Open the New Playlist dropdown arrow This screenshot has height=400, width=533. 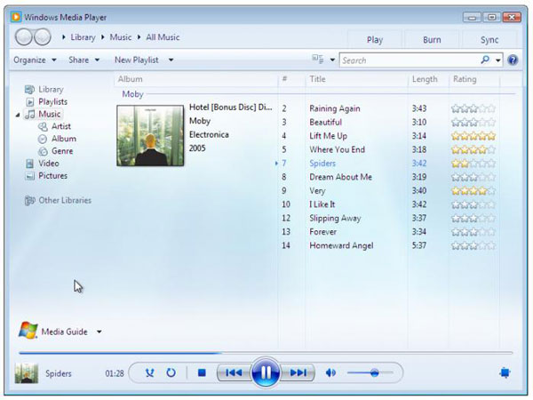tap(171, 60)
